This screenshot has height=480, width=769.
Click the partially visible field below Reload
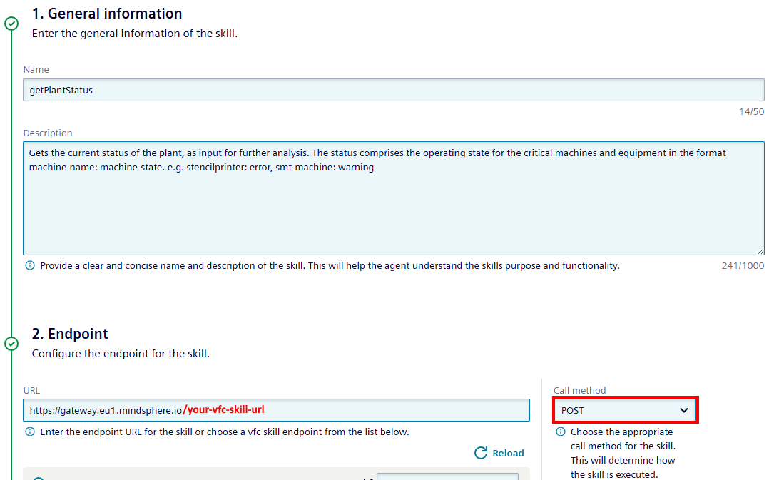[x=447, y=476]
